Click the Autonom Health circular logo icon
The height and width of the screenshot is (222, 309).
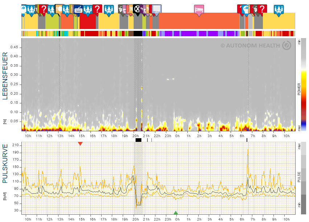[x=286, y=45]
